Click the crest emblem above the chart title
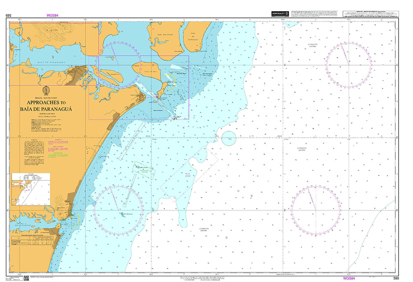 pyautogui.click(x=46, y=90)
